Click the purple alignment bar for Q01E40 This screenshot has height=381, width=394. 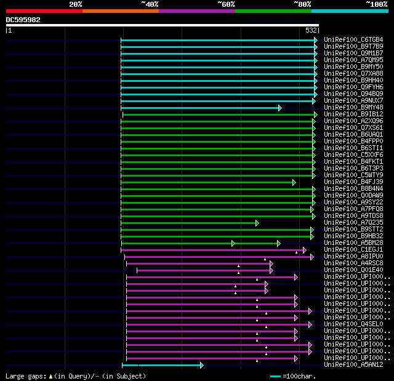coord(204,271)
